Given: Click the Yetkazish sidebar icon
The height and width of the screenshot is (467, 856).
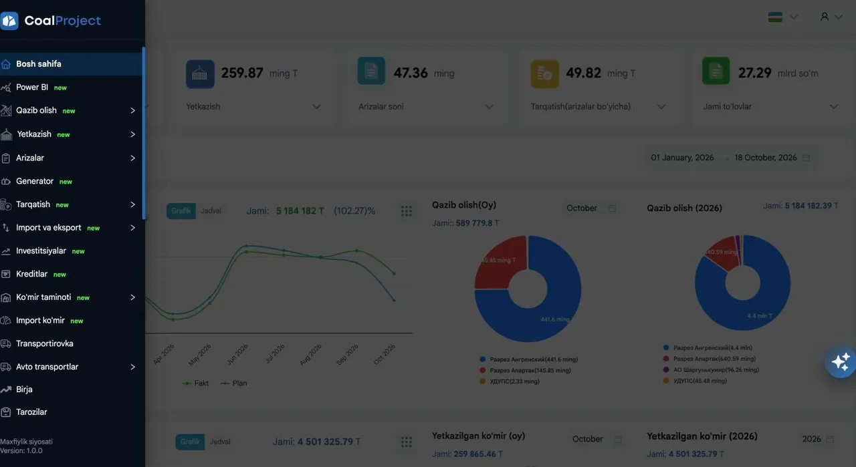Looking at the screenshot, I should coord(6,134).
